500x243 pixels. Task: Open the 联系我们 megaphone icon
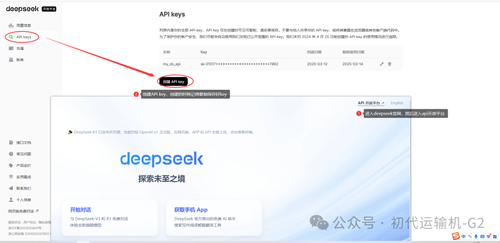(x=11, y=188)
